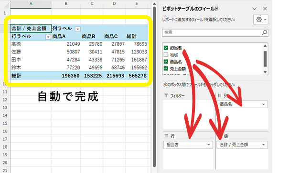This screenshot has width=288, height=173.
Task: Click the field search box
Action: click(x=215, y=33)
